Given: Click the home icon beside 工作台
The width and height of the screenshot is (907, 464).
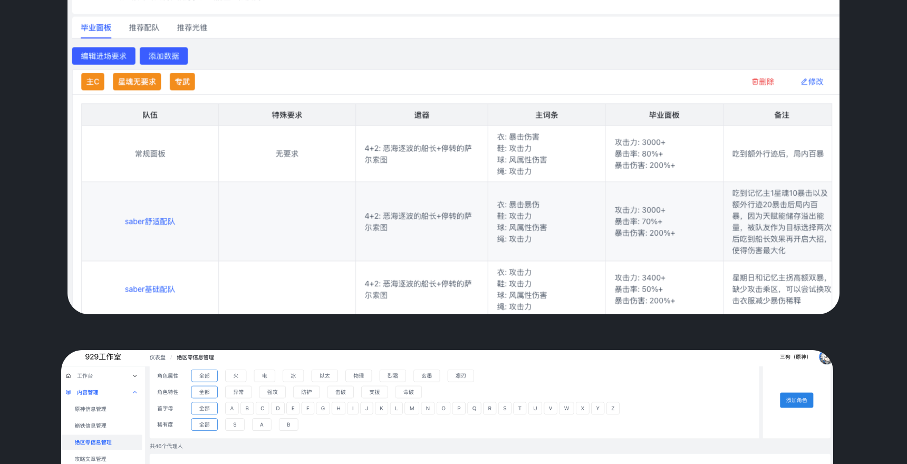Looking at the screenshot, I should [x=69, y=376].
